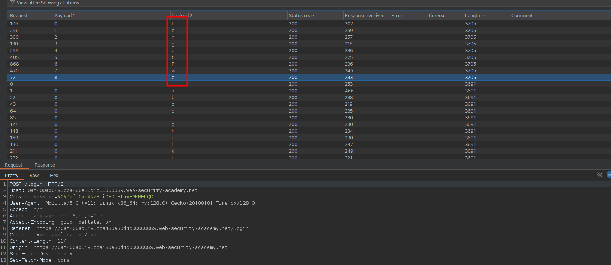
Task: Click the Payload 1 column header
Action: point(65,16)
